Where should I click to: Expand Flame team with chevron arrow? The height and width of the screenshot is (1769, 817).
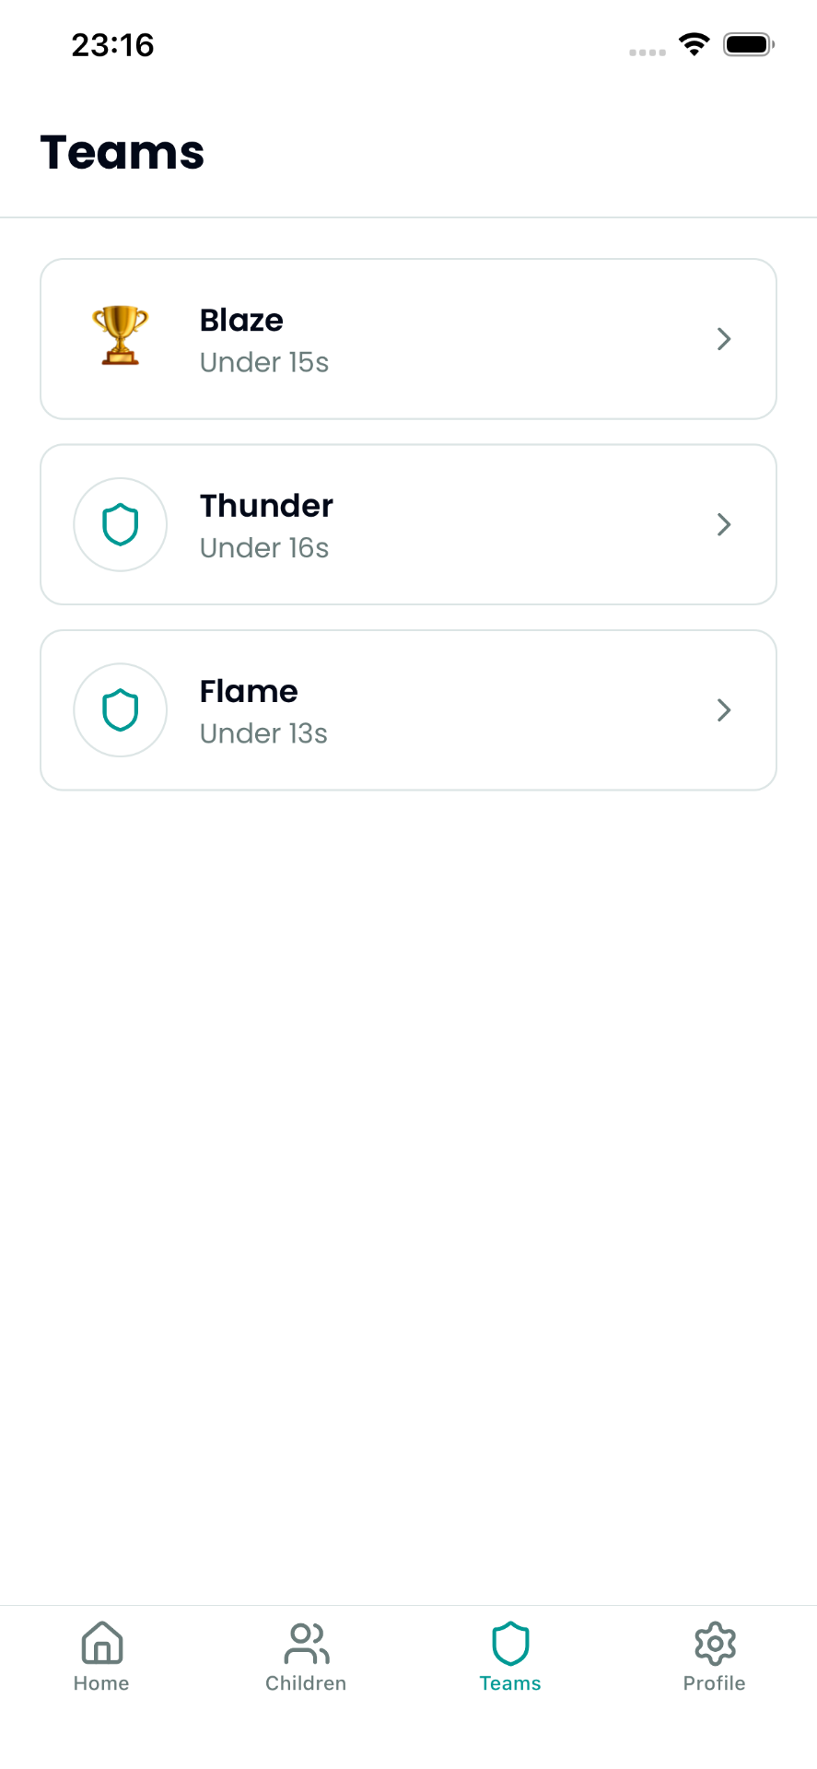pos(724,710)
